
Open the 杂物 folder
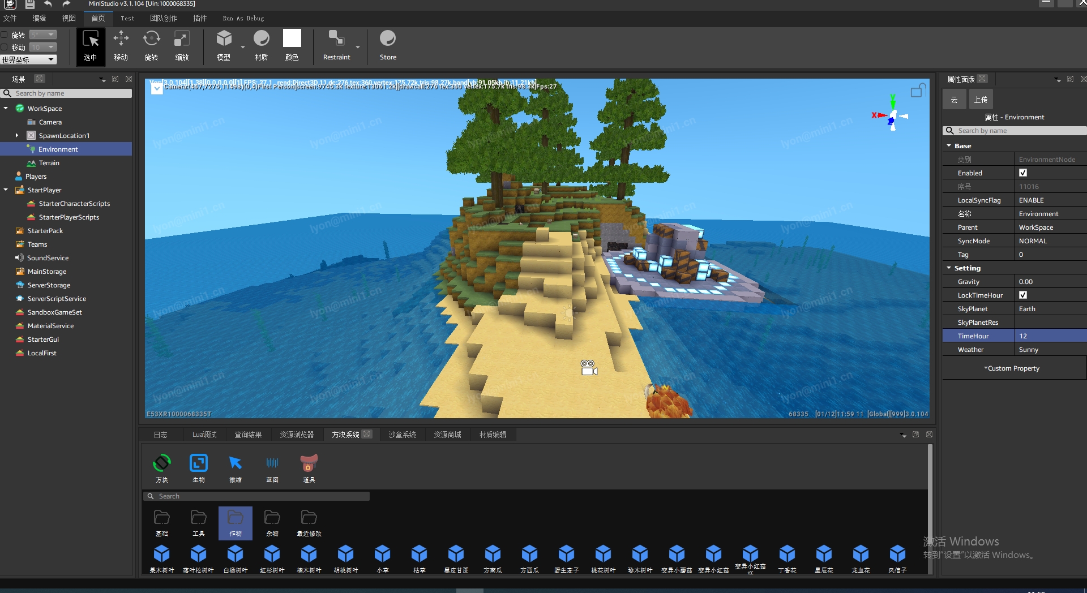[x=272, y=523]
